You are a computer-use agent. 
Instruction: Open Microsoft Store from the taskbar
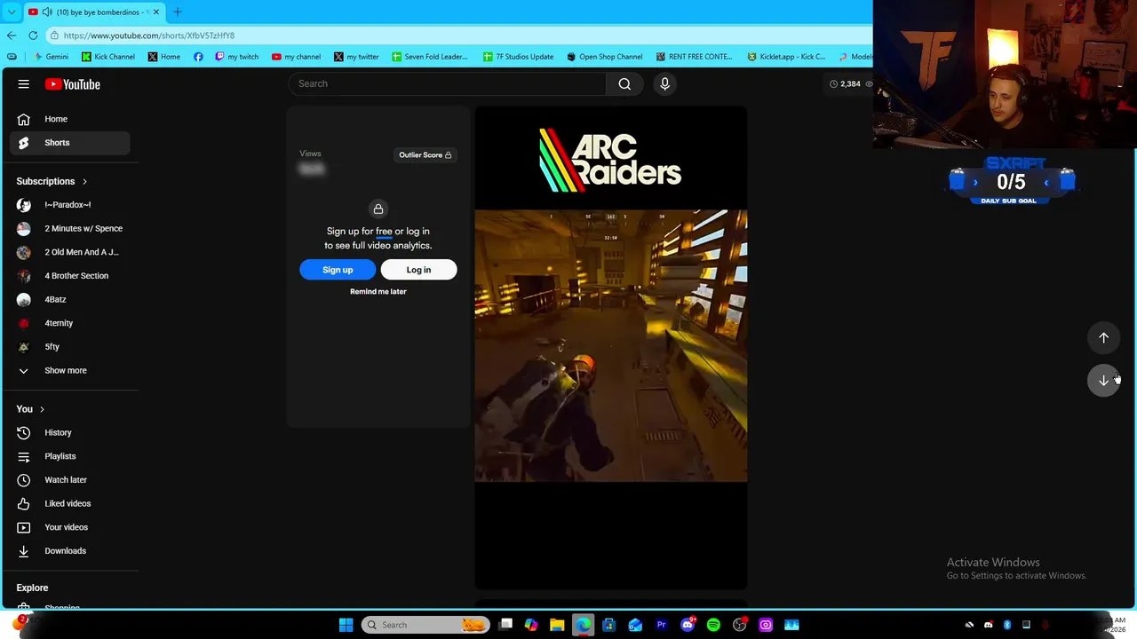(x=608, y=625)
